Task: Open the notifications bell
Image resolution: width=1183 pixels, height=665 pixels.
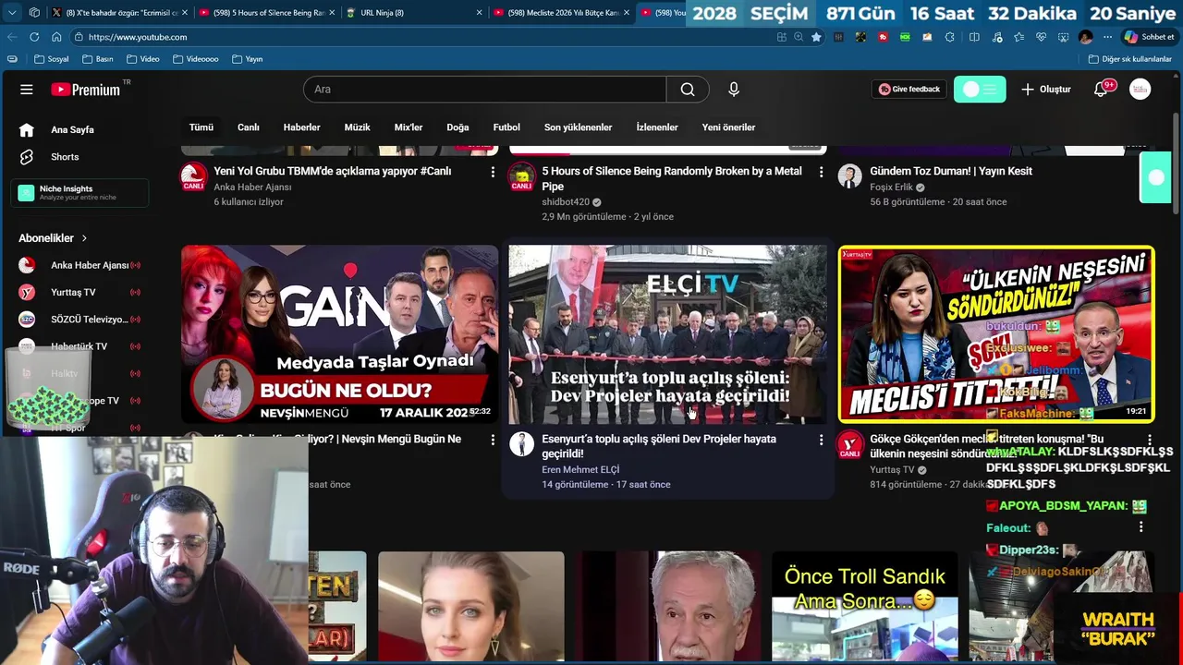Action: (x=1101, y=90)
